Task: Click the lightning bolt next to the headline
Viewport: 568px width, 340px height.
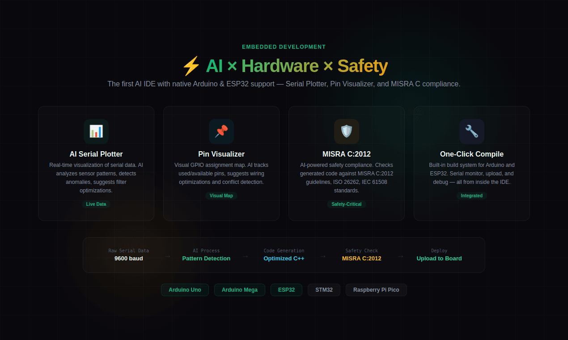Action: coord(191,66)
